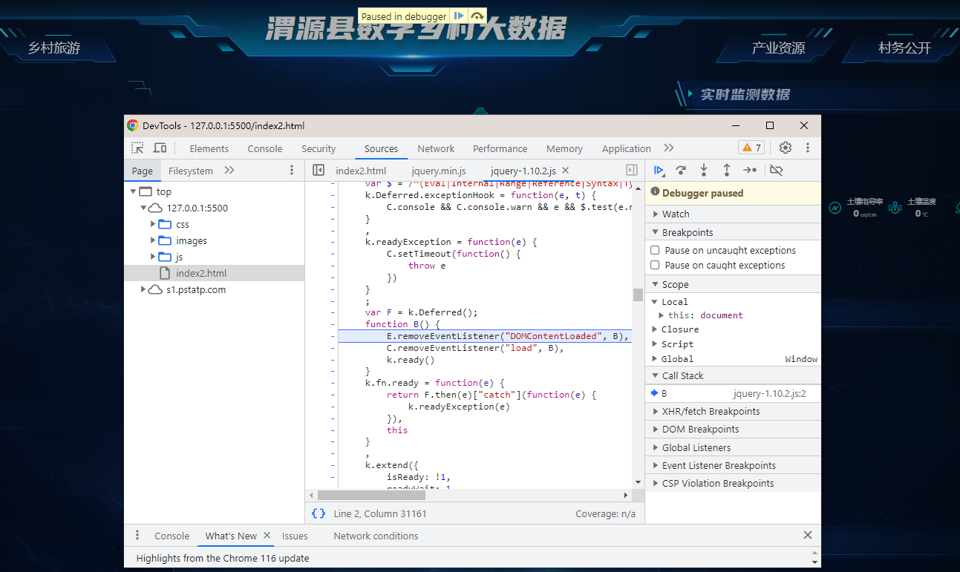Image resolution: width=960 pixels, height=572 pixels.
Task: Open 乡村旅游 navigation link
Action: [x=54, y=48]
